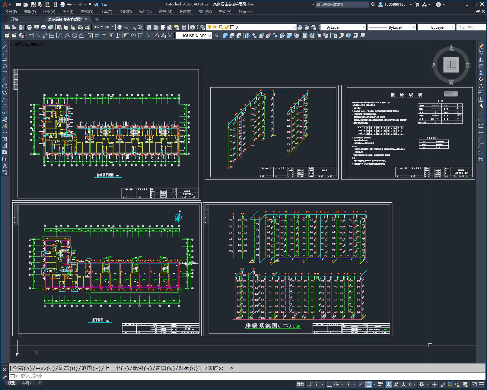Switch to the 开始 tab
Viewport: 487px width, 390px height.
(14, 19)
